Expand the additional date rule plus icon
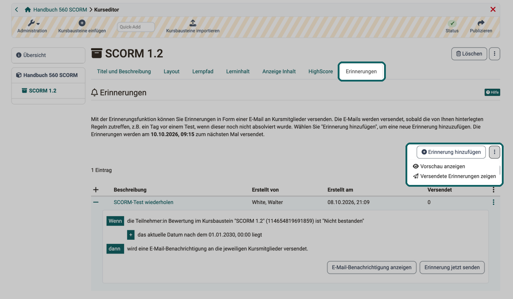Screen dimensions: 513x299 coord(131,235)
